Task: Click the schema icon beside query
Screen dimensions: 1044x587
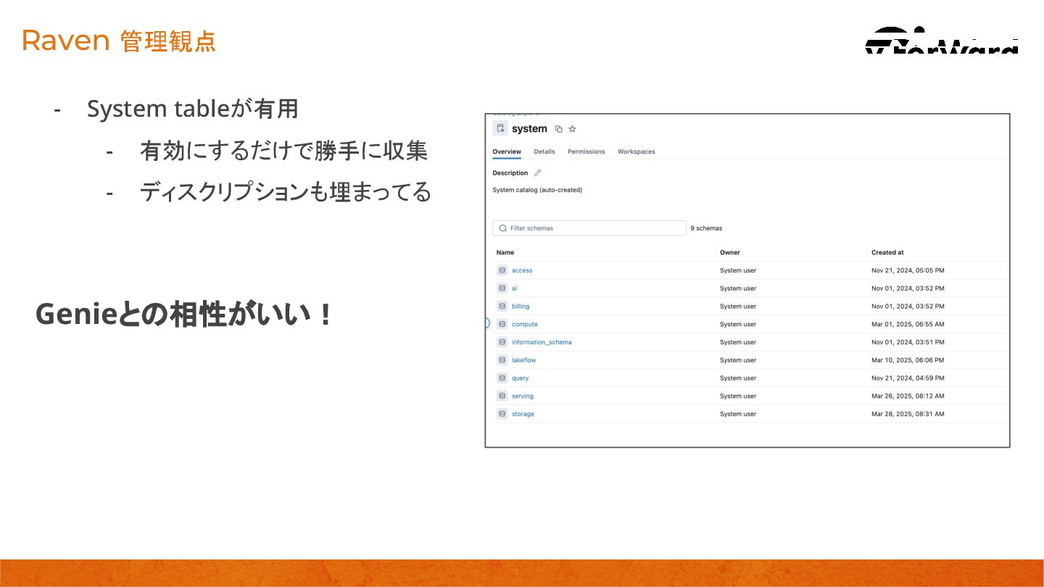Action: tap(502, 378)
